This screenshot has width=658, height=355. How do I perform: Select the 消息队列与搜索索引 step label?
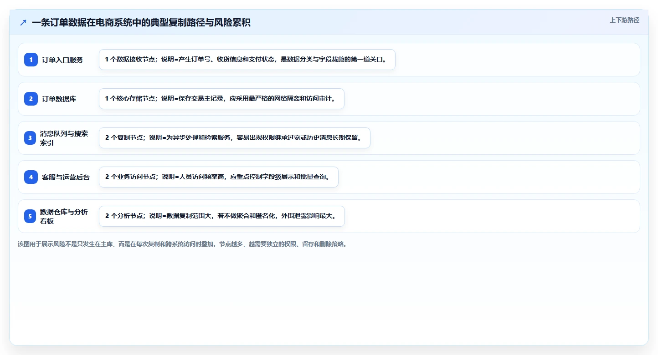click(x=64, y=138)
